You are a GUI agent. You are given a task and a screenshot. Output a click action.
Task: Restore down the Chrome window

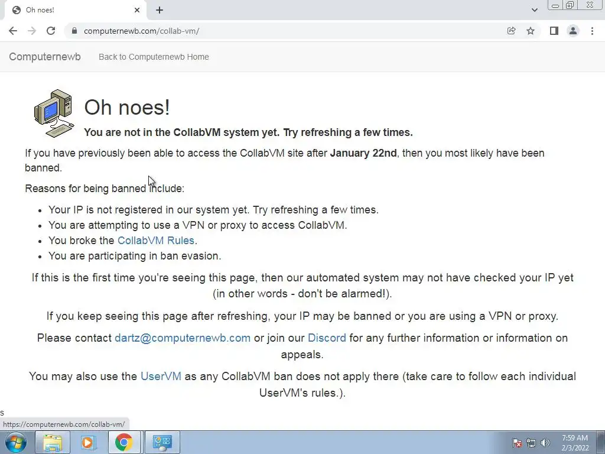pyautogui.click(x=570, y=5)
